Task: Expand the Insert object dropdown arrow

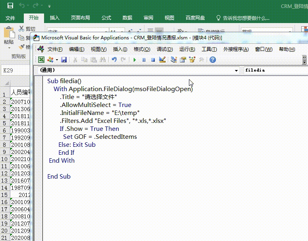Action: [x=57, y=60]
